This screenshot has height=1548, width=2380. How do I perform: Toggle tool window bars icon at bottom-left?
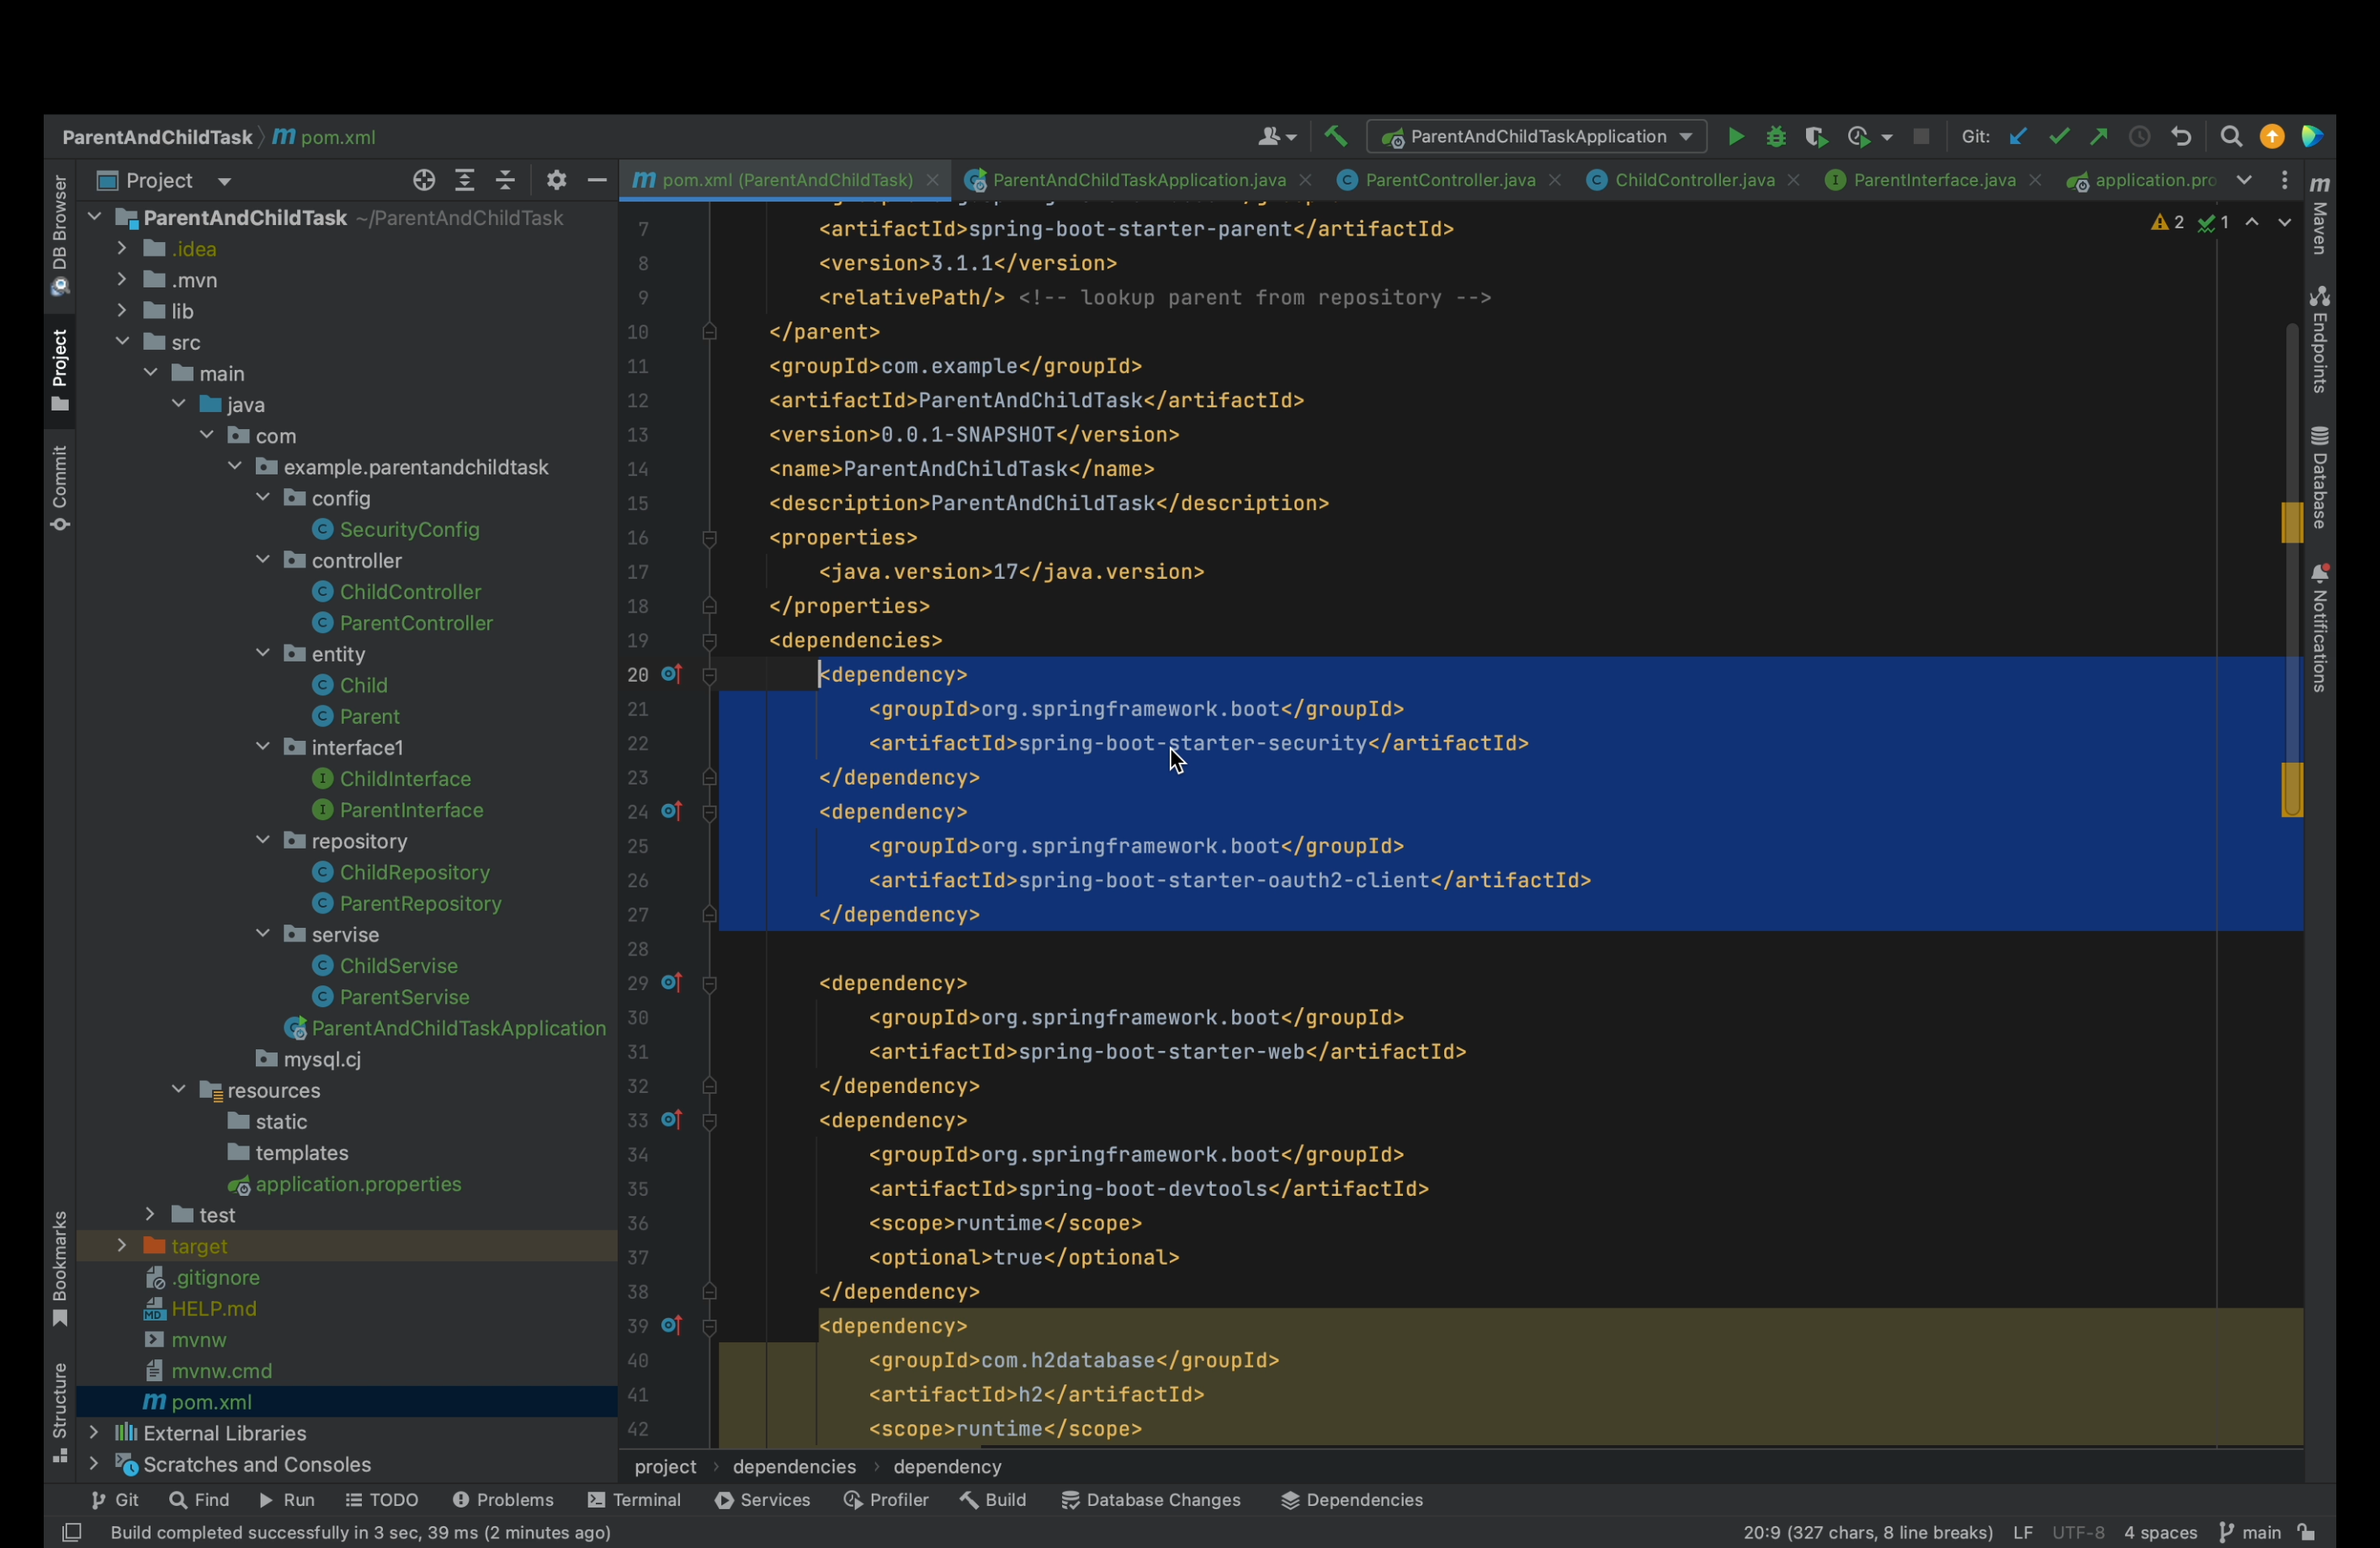click(x=71, y=1532)
